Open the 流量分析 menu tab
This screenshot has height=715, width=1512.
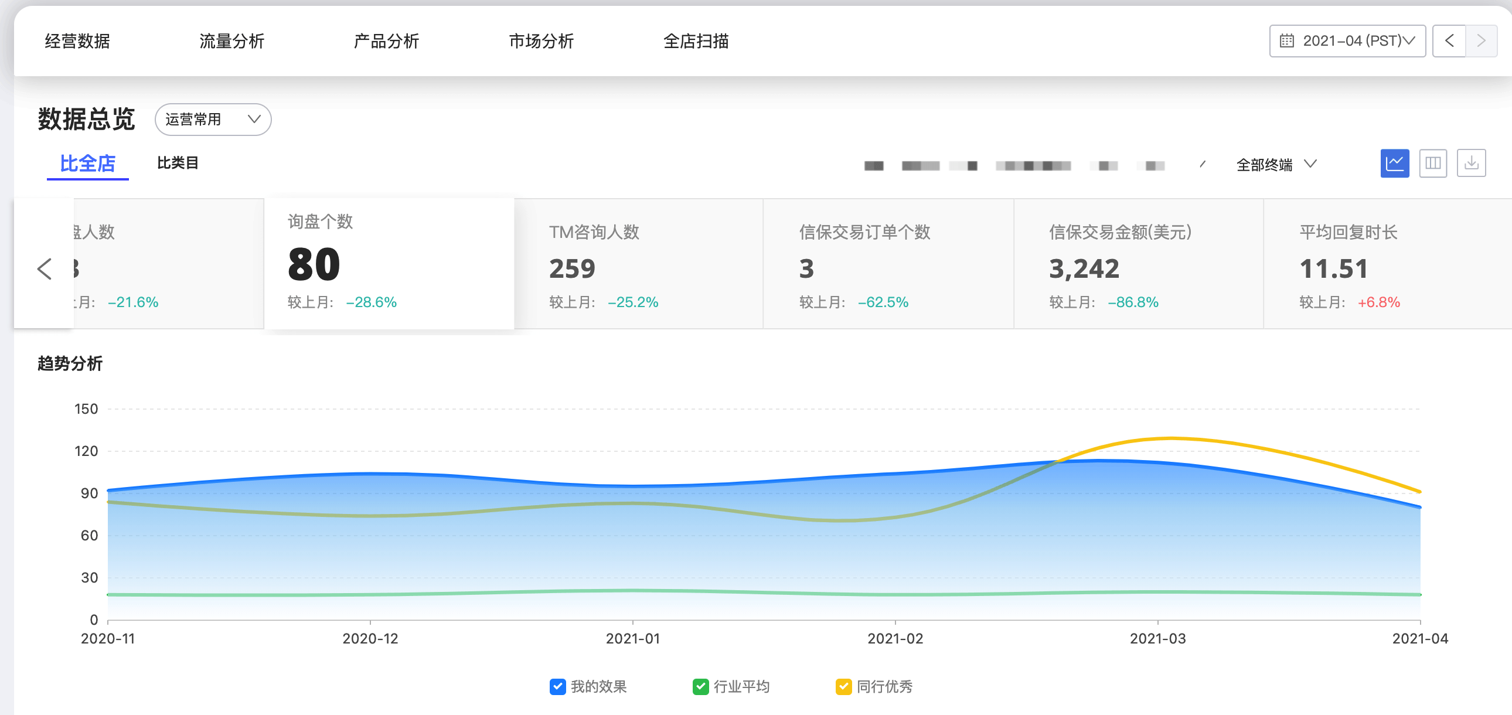click(232, 41)
